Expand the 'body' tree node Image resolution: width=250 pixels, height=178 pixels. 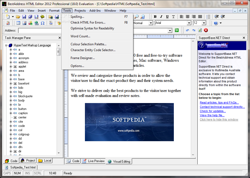click(11, 100)
